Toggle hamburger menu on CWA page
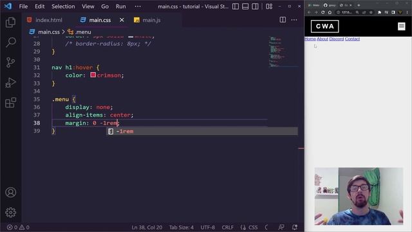 [401, 26]
